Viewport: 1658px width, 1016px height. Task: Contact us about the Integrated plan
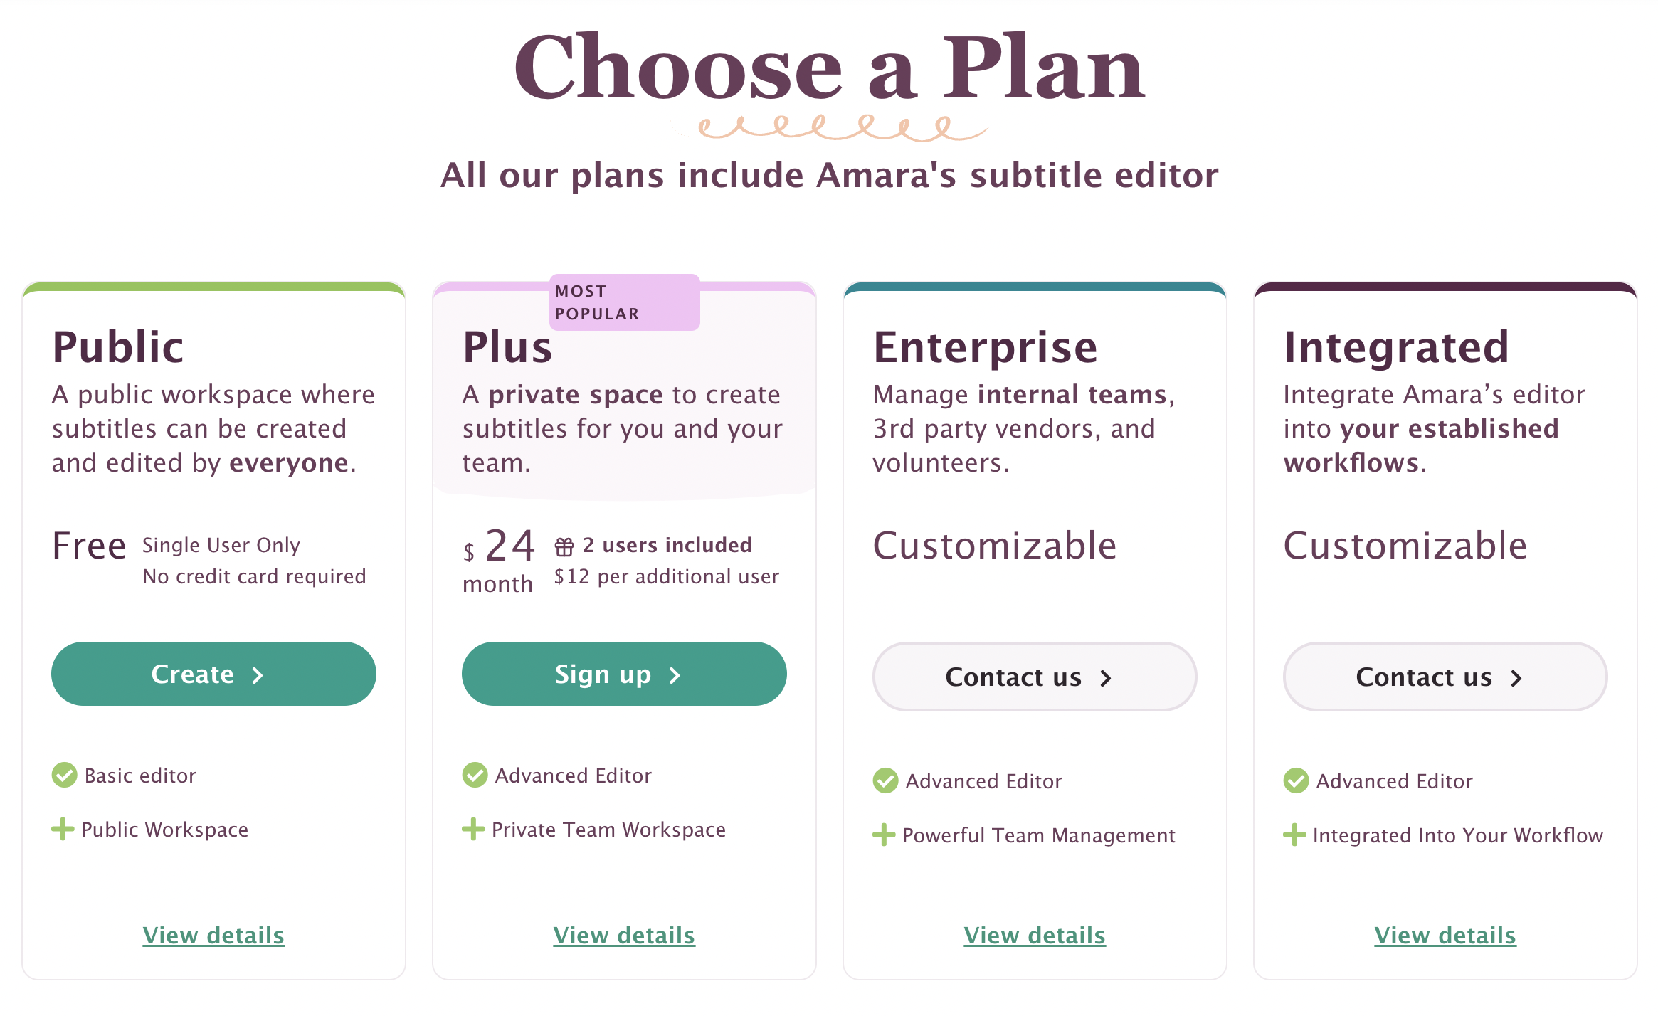[x=1445, y=677]
